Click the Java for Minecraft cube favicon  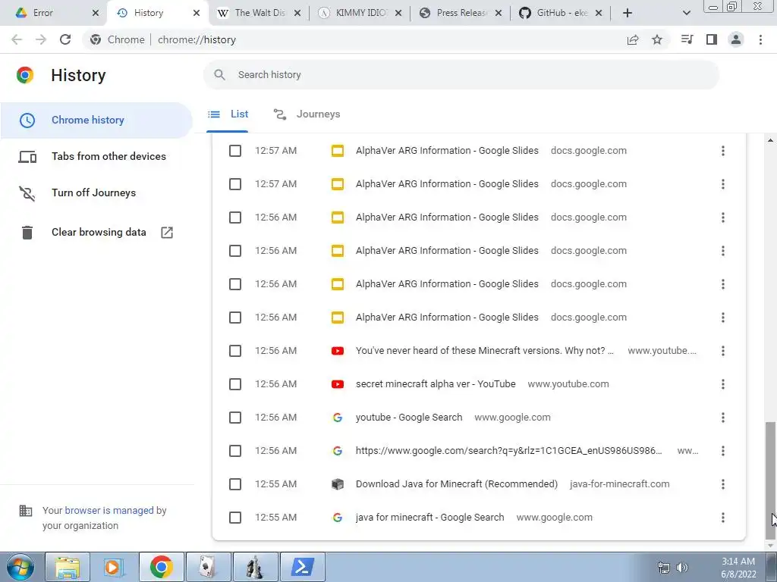338,484
